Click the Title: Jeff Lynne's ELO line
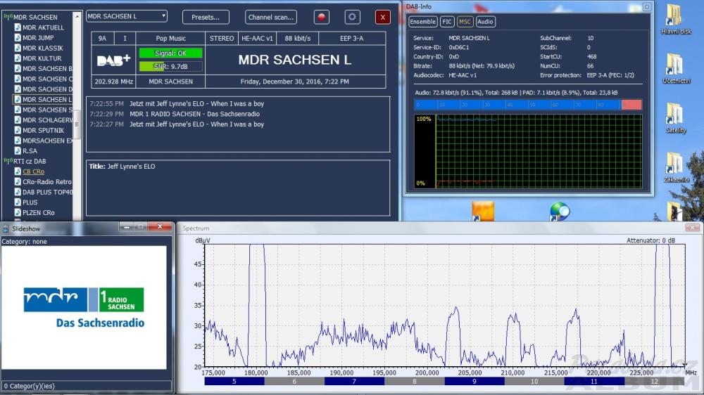 pos(122,167)
